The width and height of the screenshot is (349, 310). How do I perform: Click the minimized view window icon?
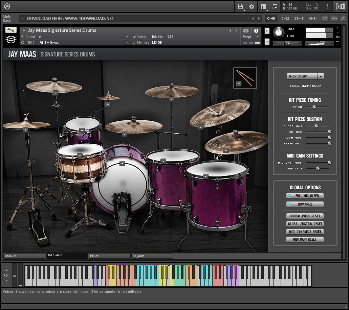275,7
